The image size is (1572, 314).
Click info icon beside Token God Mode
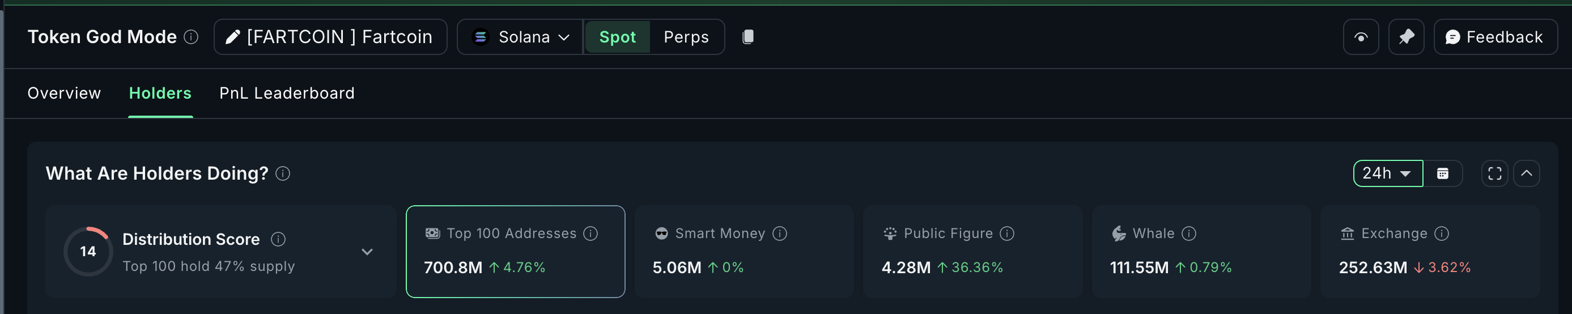[x=191, y=37]
